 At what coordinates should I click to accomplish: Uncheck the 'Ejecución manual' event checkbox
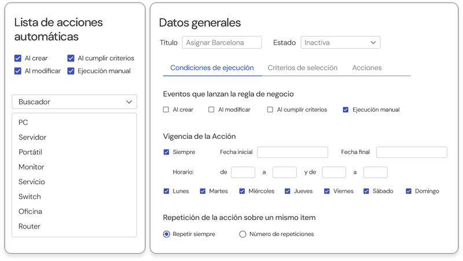click(x=346, y=110)
